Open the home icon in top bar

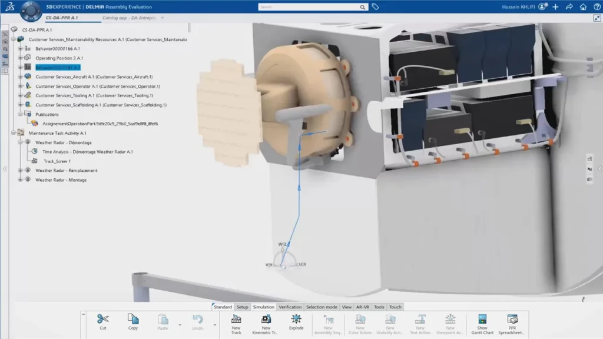583,6
